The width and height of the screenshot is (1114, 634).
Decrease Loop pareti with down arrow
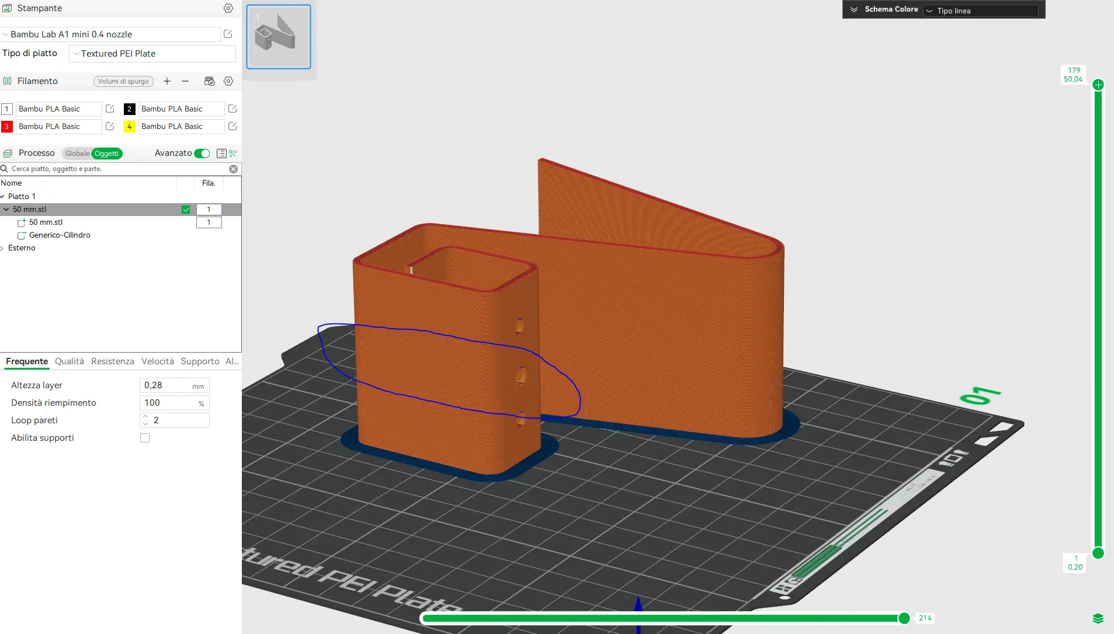[145, 424]
